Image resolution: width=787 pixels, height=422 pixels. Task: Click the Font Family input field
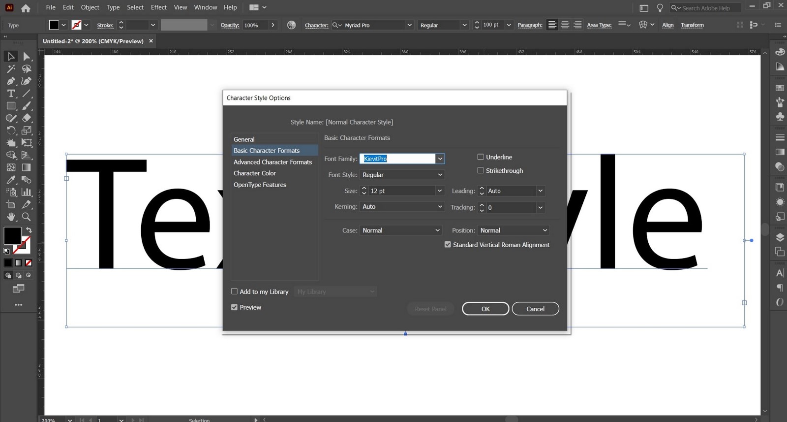point(397,159)
